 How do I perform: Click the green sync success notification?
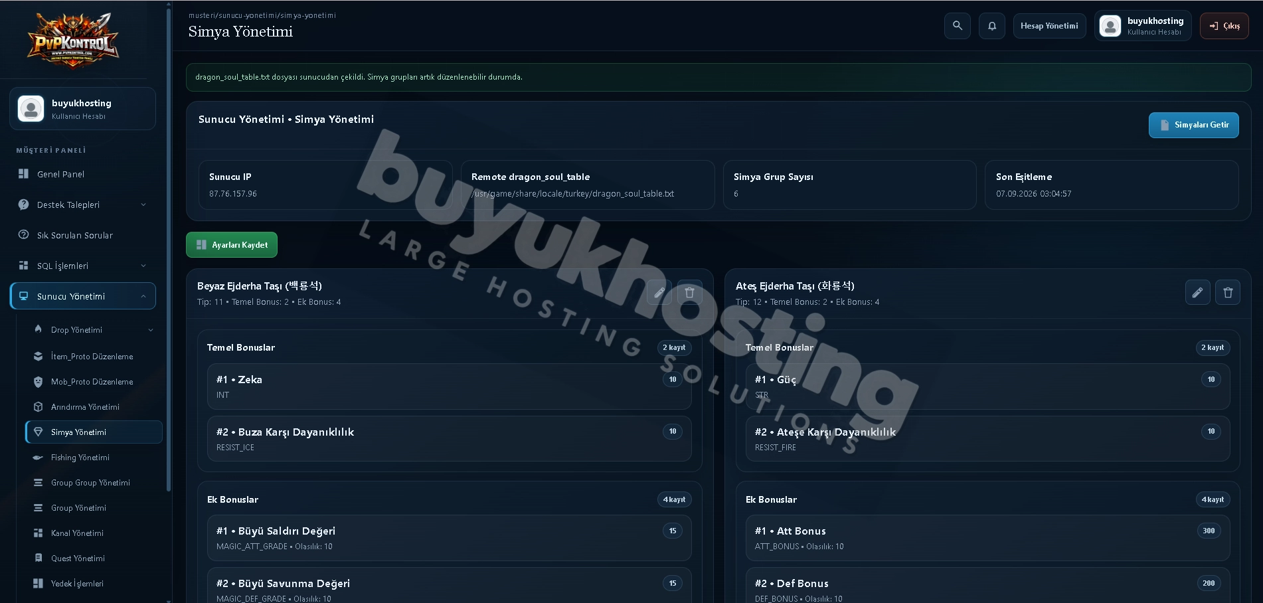tap(718, 77)
